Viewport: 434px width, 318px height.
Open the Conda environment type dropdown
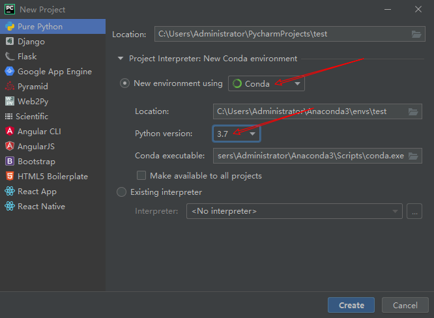click(x=267, y=83)
